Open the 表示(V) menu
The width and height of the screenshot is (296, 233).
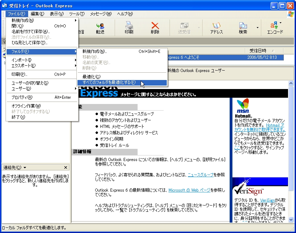coord(57,14)
